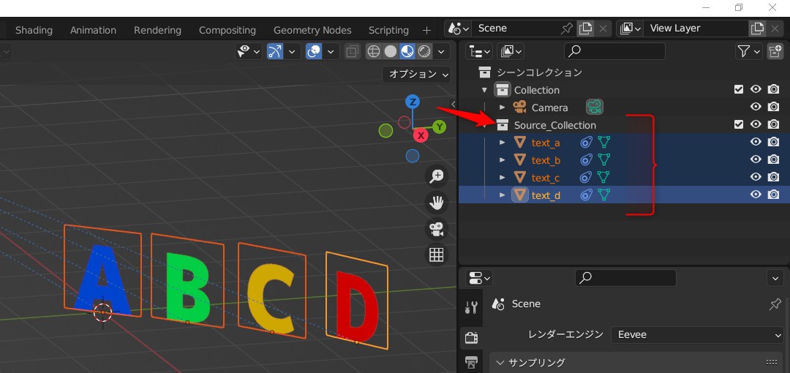Select シーンコレクション in outliner
Screen dimensions: 790x373
pos(540,72)
